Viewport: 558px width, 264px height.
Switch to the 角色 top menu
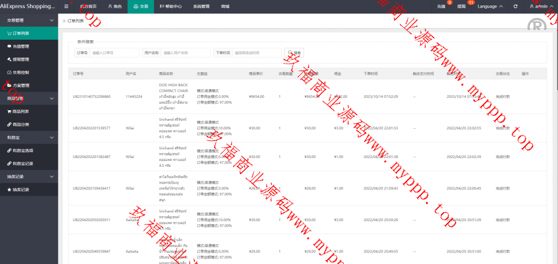point(114,7)
